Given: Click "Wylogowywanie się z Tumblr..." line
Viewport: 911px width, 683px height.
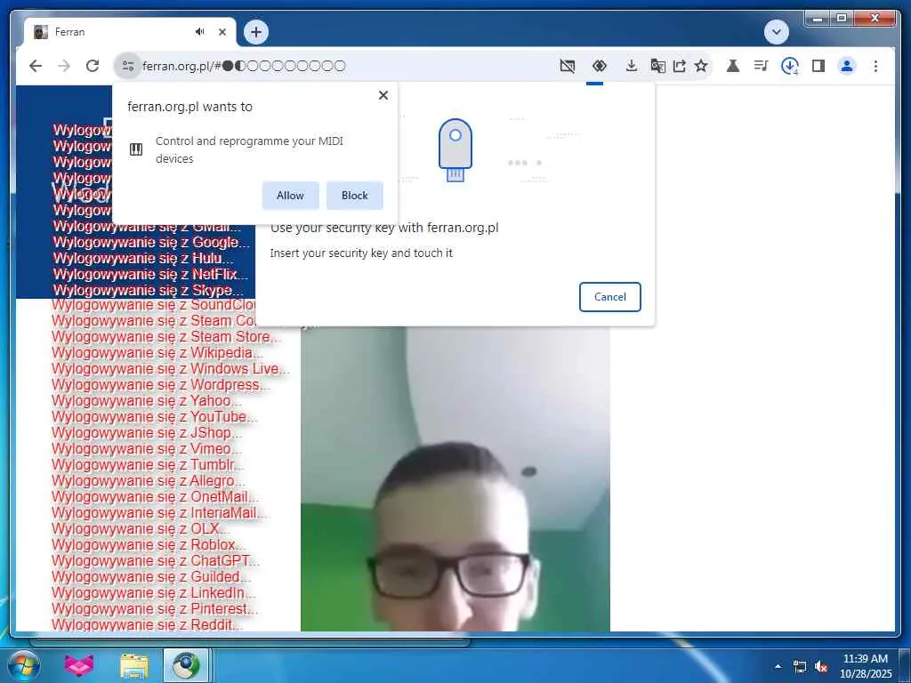Looking at the screenshot, I should point(148,464).
